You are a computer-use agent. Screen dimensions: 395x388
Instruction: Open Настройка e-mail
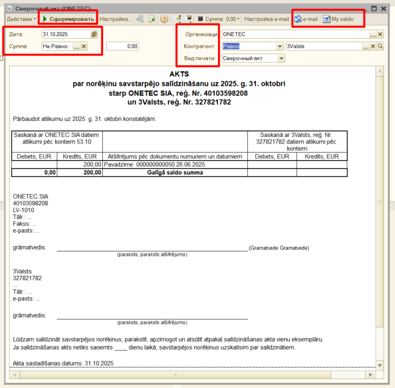267,19
